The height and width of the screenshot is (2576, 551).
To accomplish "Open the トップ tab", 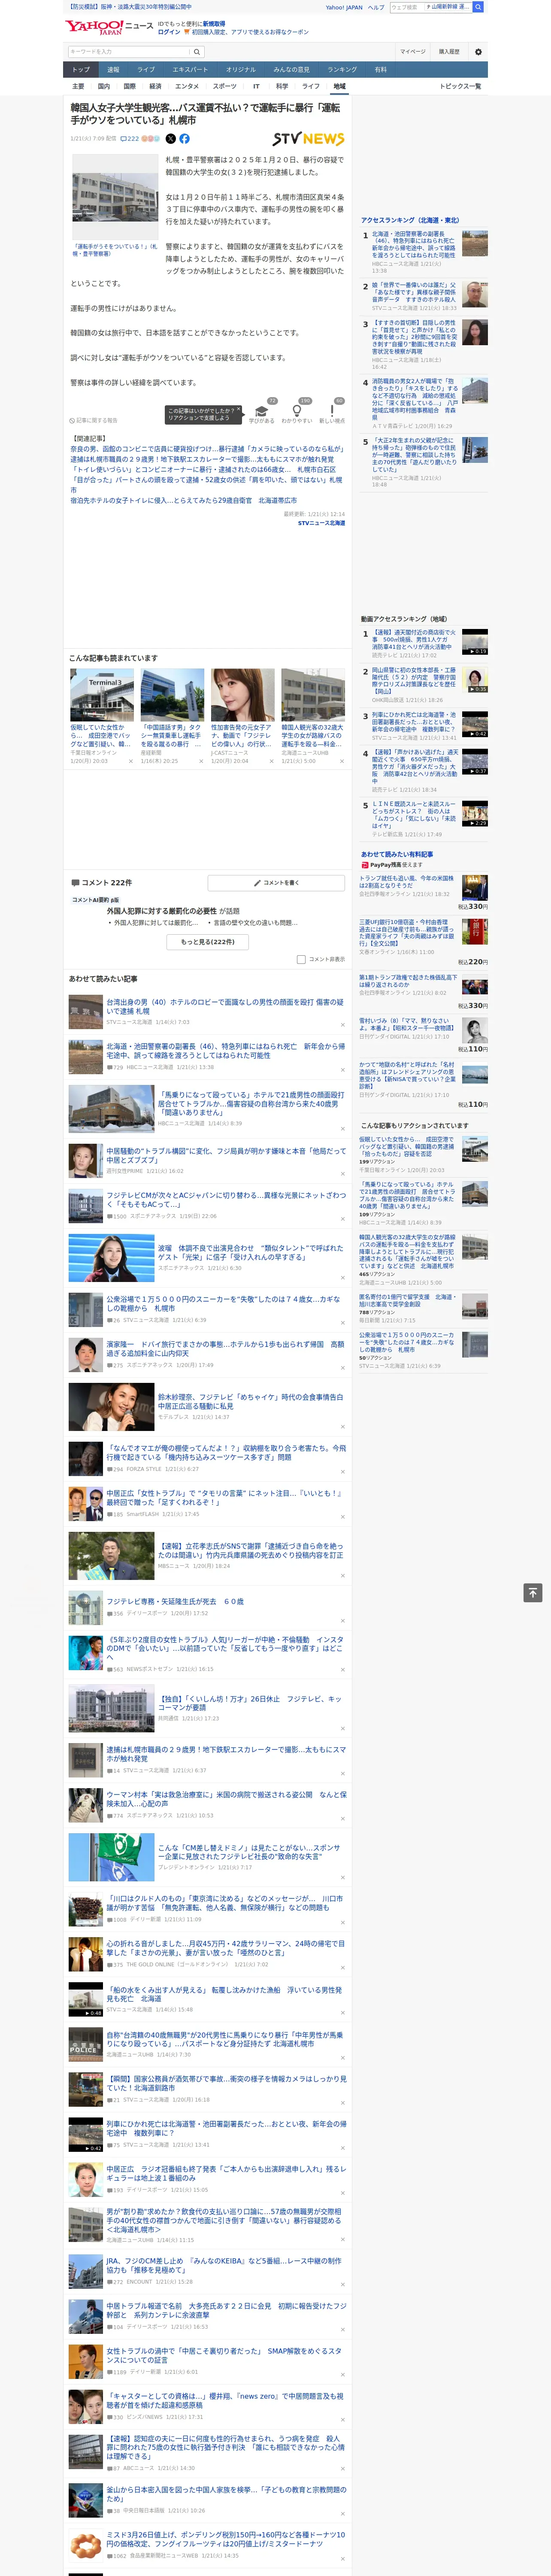I will (x=81, y=70).
